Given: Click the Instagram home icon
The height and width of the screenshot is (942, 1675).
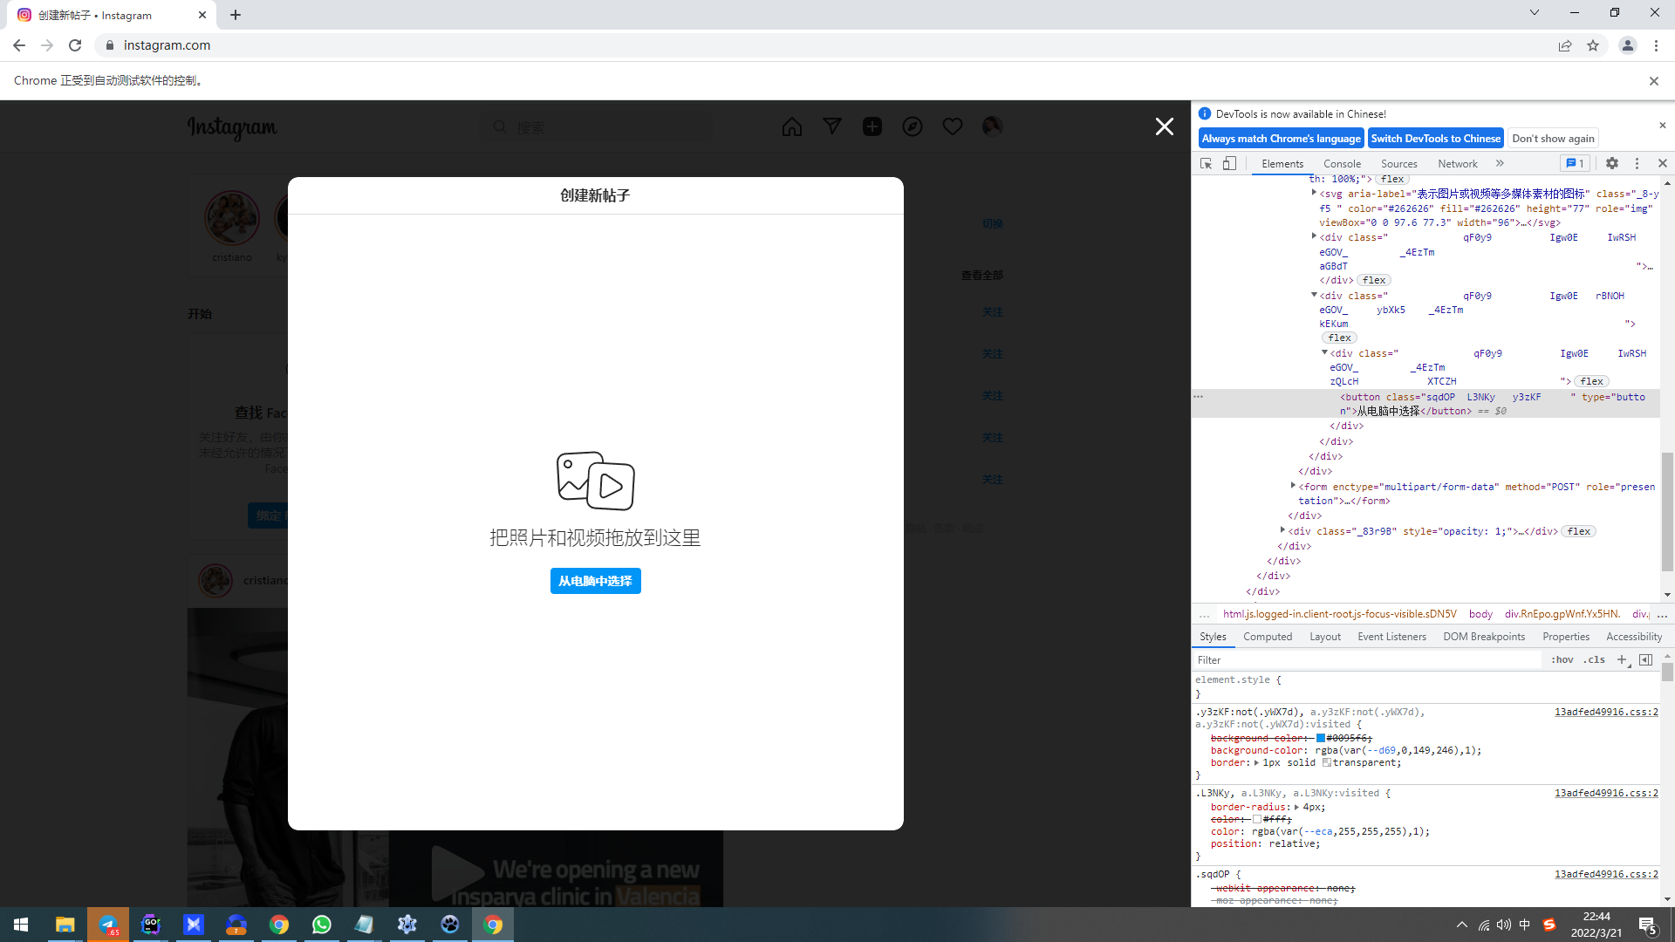Looking at the screenshot, I should (791, 127).
